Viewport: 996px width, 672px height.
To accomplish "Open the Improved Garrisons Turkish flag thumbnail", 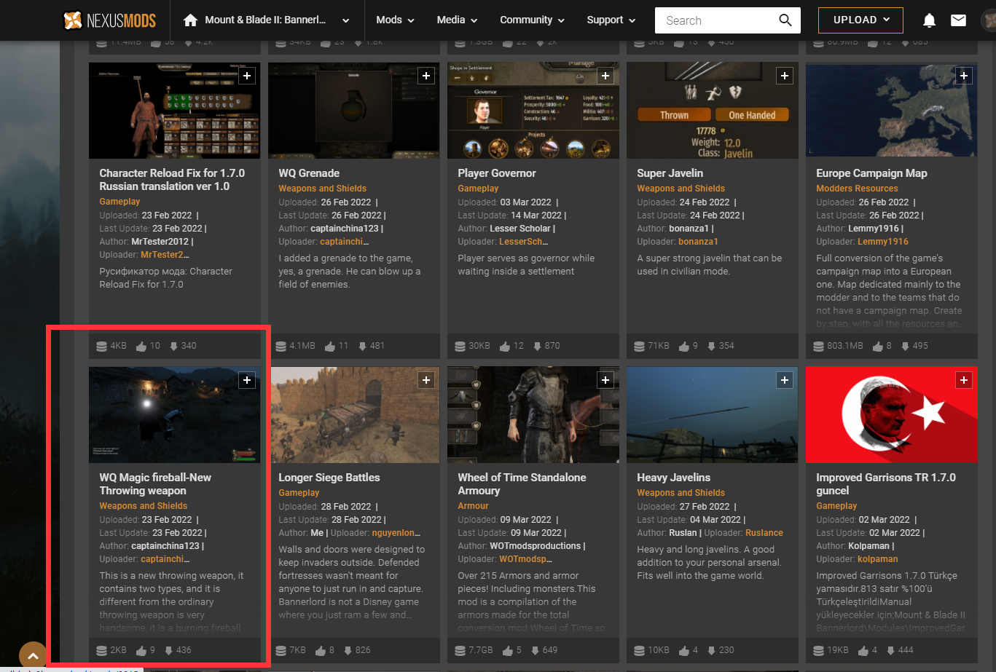I will [891, 414].
